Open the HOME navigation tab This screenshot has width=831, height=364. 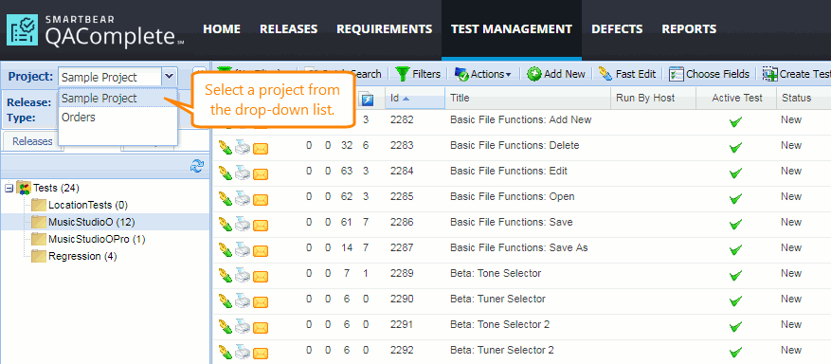point(222,29)
